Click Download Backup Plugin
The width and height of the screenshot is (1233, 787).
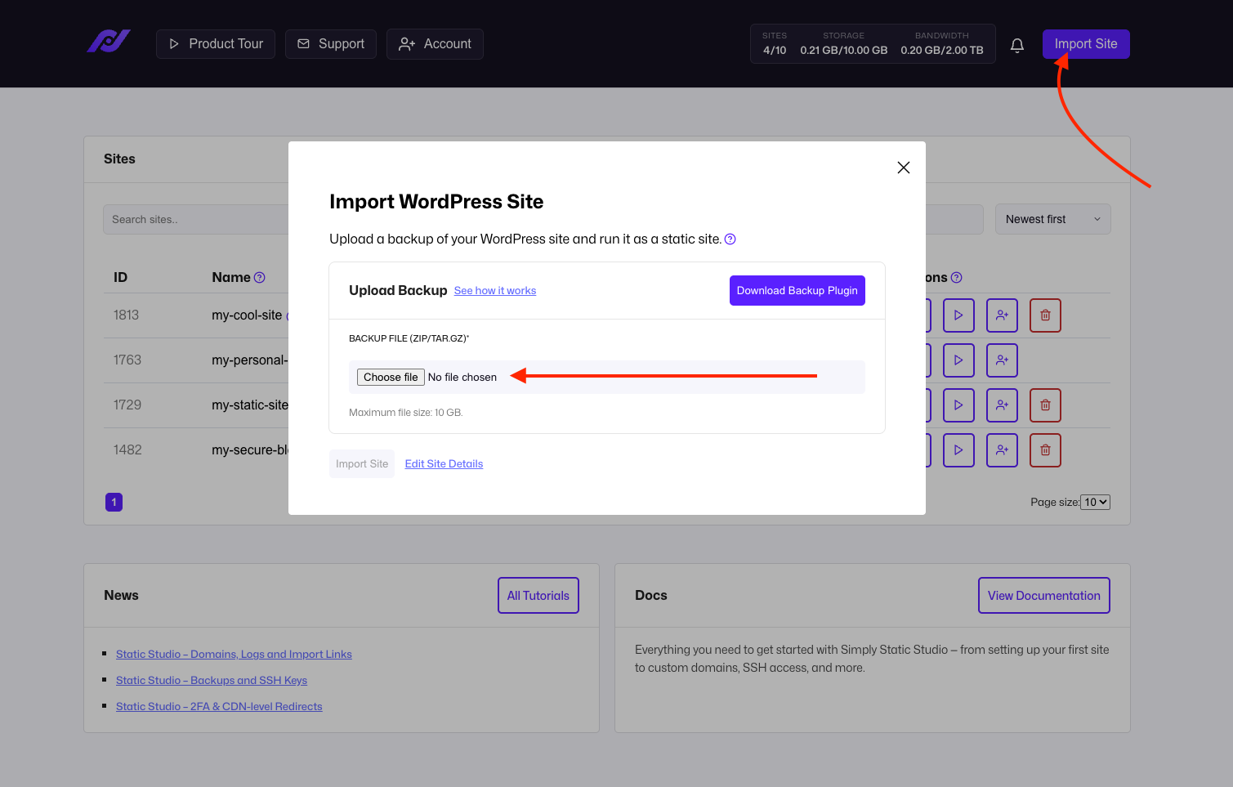click(x=797, y=291)
